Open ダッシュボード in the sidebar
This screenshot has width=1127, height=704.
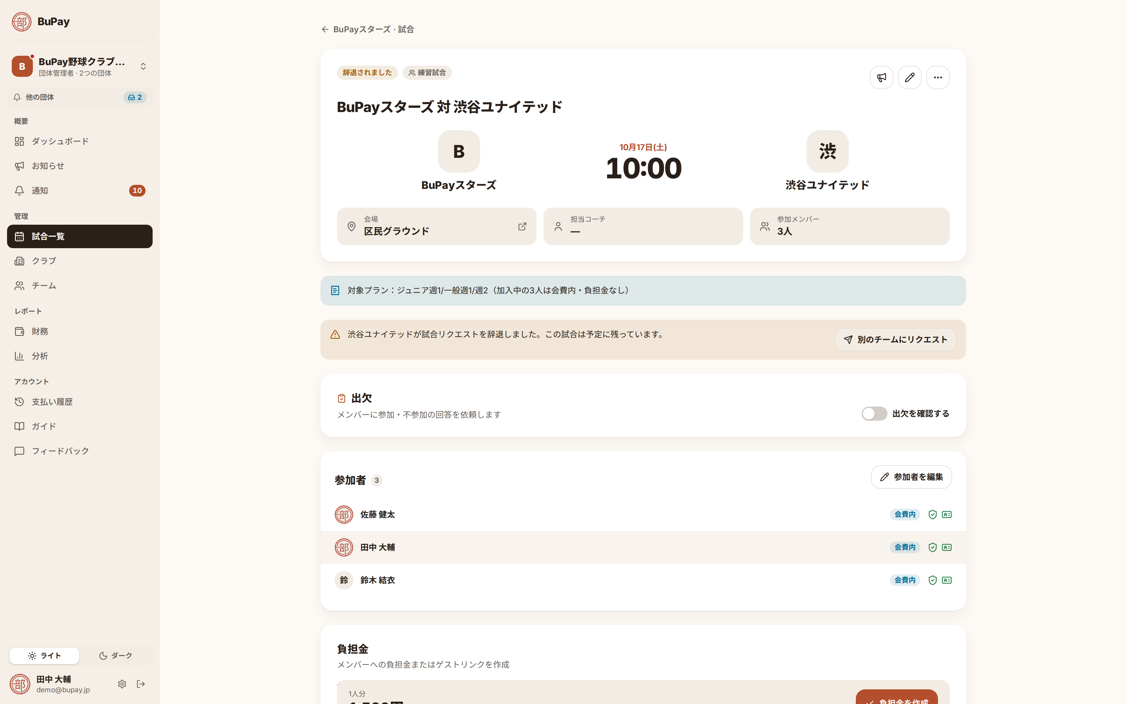[80, 141]
